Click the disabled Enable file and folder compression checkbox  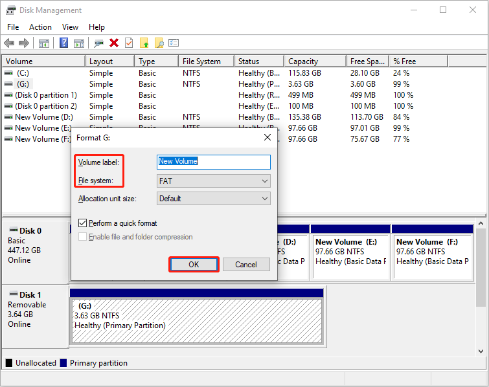(83, 237)
